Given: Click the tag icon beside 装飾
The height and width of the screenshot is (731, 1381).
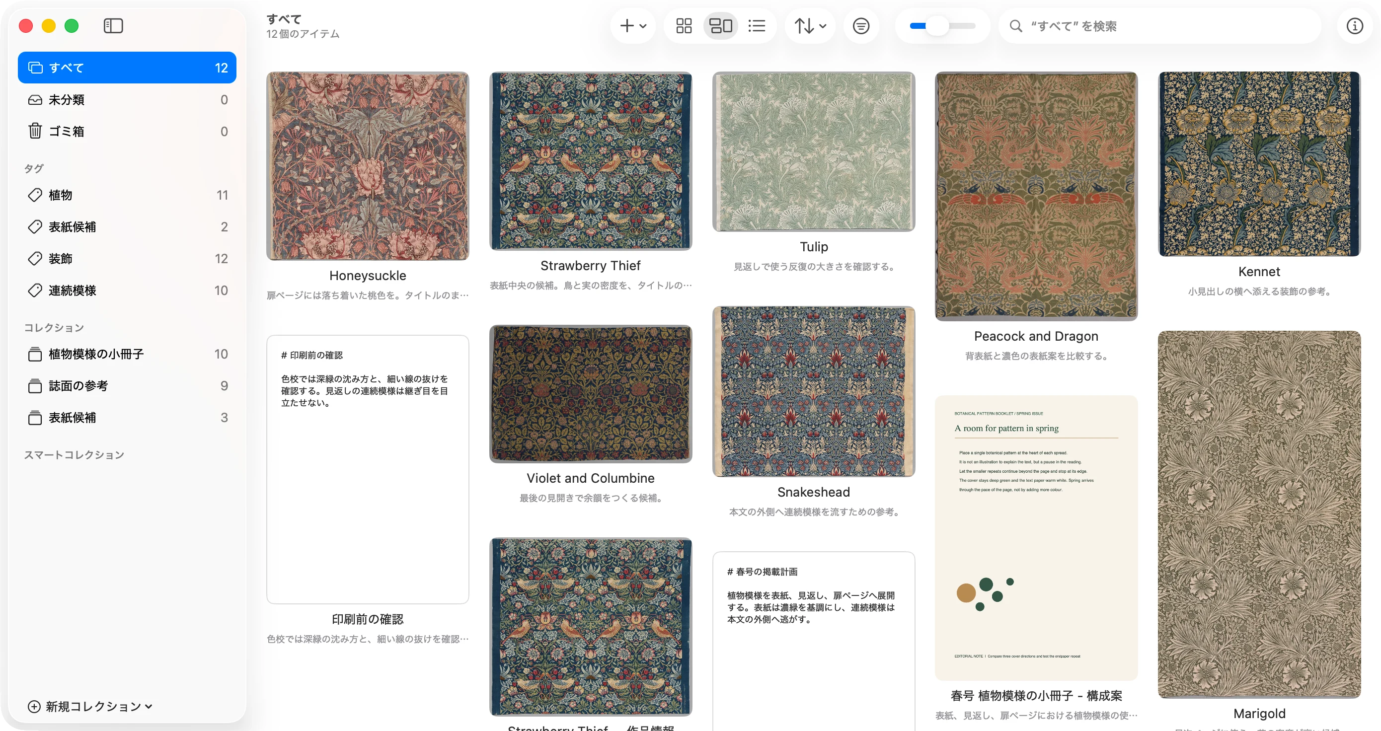Looking at the screenshot, I should click(x=35, y=258).
